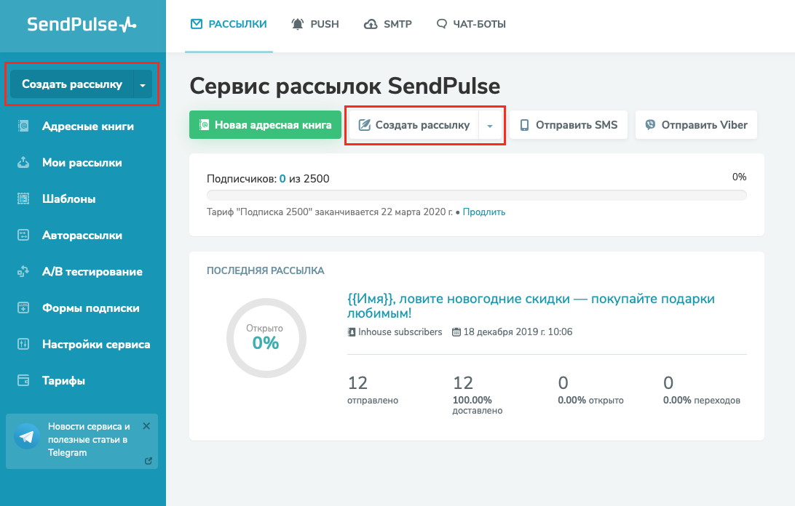The width and height of the screenshot is (795, 506).
Task: Click the chat bubble icon by Чат-боты
Action: point(442,24)
